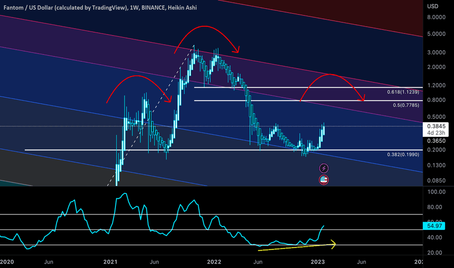This screenshot has height=268, width=454.
Task: Click the Fantom / US Dollar chart title
Action: [x=100, y=7]
